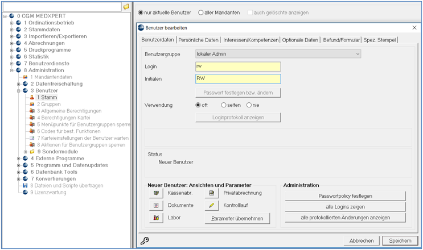Click the icon beside 8 Aktionen für Benutzergruppen sperren

pyautogui.click(x=32, y=145)
